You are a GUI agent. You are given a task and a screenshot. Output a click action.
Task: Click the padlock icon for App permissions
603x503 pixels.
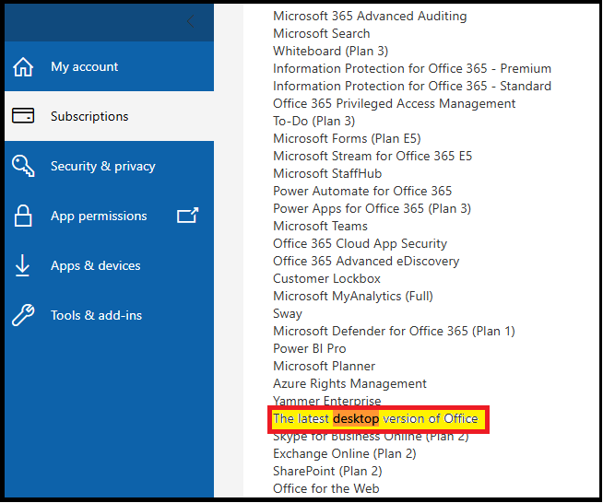click(23, 216)
